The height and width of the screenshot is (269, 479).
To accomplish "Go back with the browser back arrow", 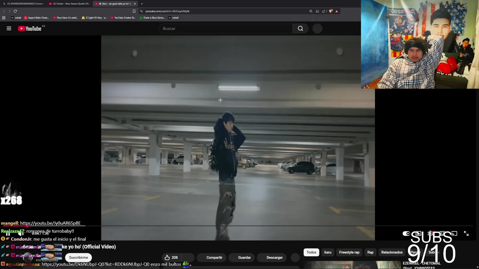I will coord(4,11).
